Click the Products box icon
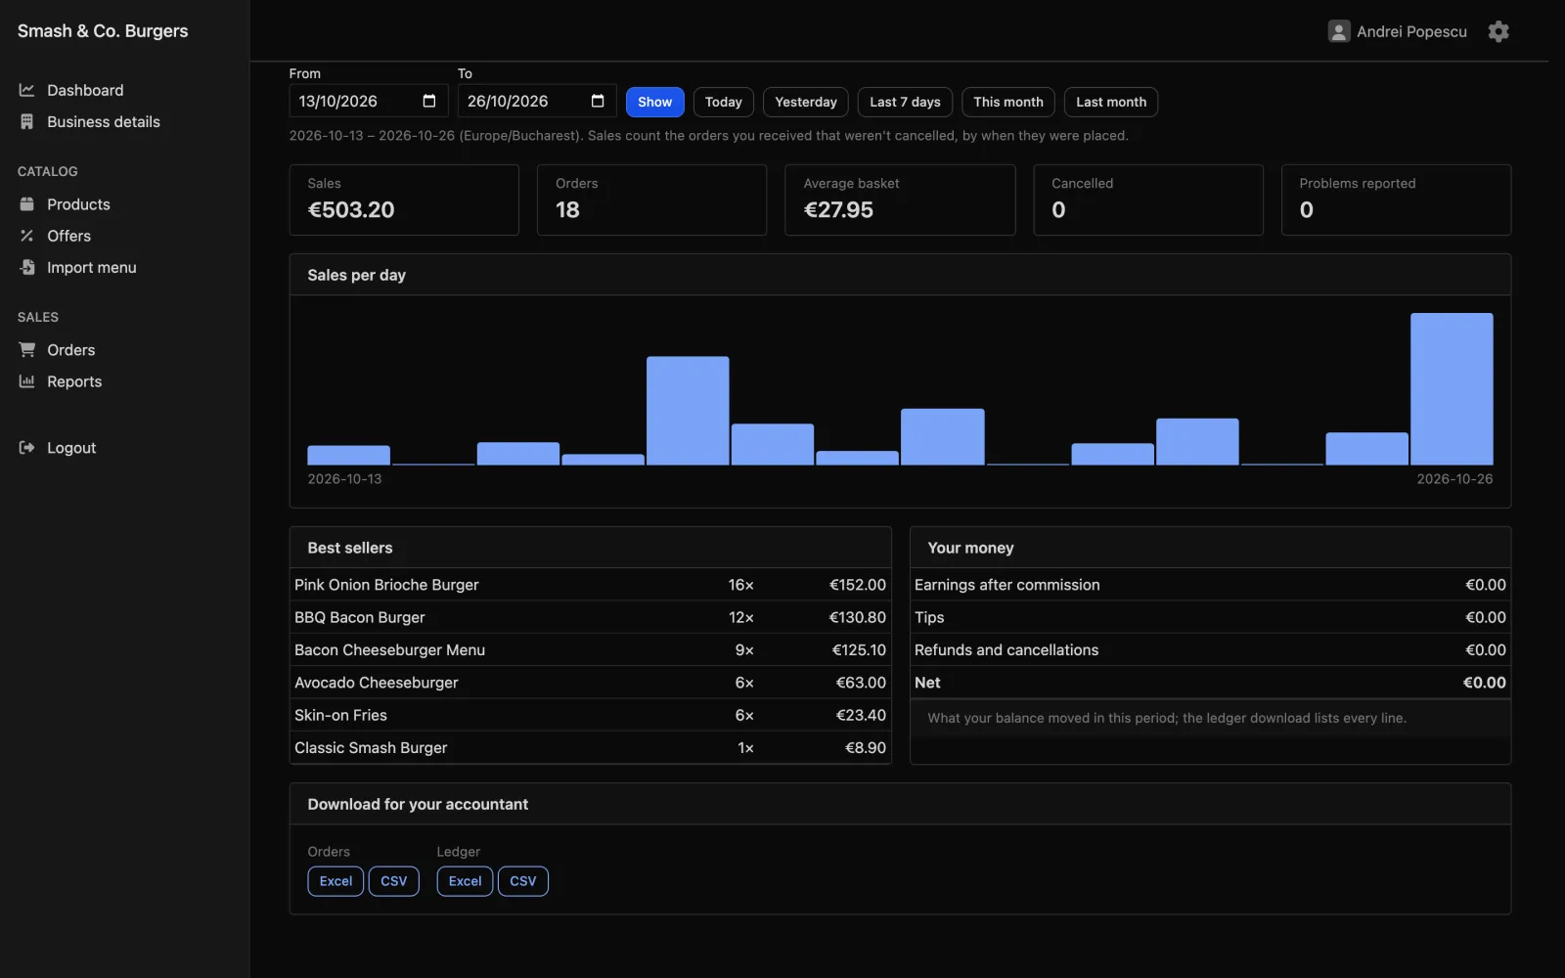The image size is (1565, 978). click(x=26, y=204)
